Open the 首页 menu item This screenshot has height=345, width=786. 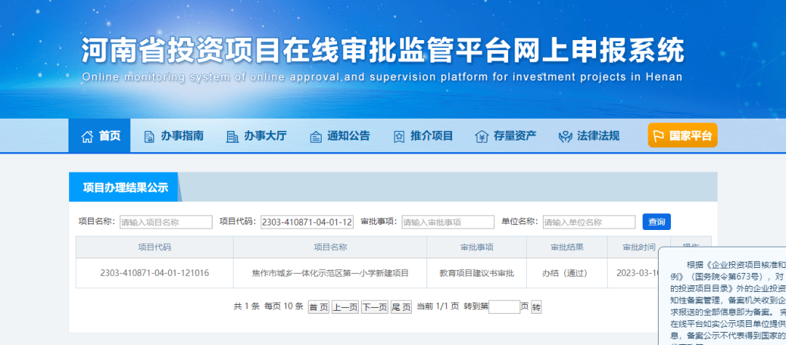[99, 136]
